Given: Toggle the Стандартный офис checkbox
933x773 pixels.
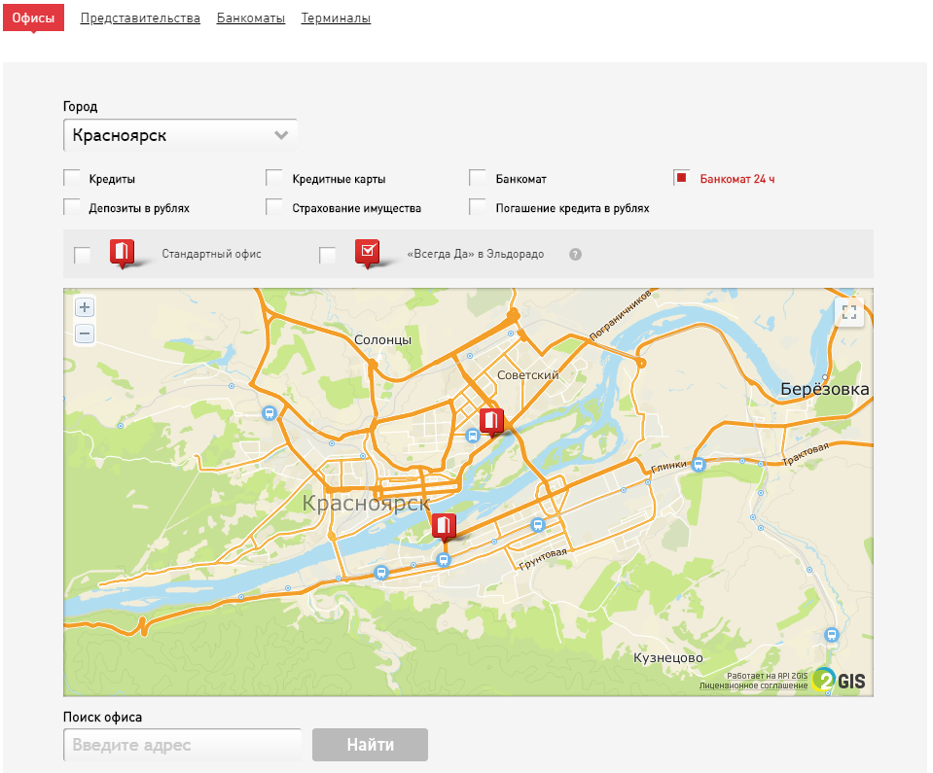Looking at the screenshot, I should pyautogui.click(x=83, y=255).
